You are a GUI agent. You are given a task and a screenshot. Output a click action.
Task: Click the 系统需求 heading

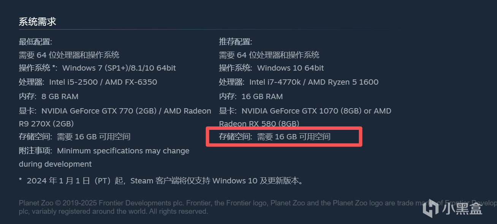point(38,22)
